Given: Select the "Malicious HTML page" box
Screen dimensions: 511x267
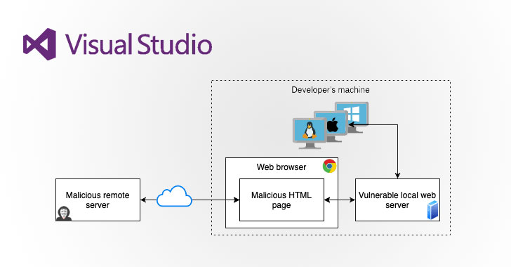Looking at the screenshot, I should [281, 200].
